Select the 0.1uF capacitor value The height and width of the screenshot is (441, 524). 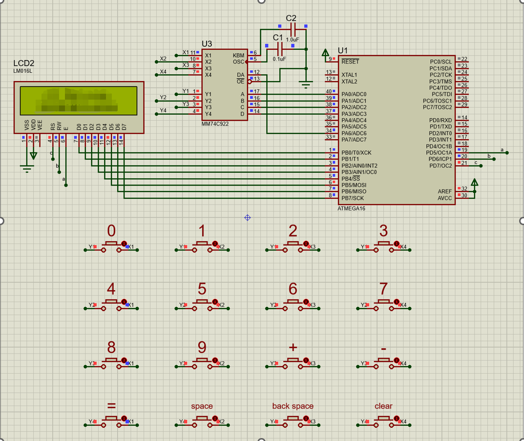tap(279, 59)
